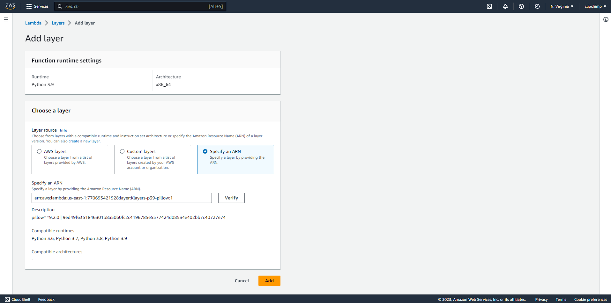Focus the layer ARN input field
Image resolution: width=611 pixels, height=303 pixels.
(122, 198)
